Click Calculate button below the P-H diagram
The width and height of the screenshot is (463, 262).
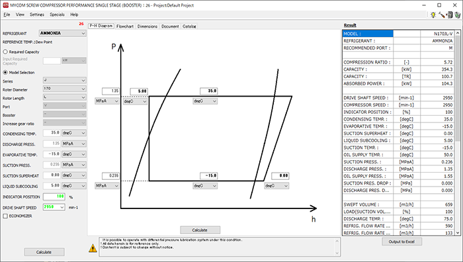tap(200, 230)
